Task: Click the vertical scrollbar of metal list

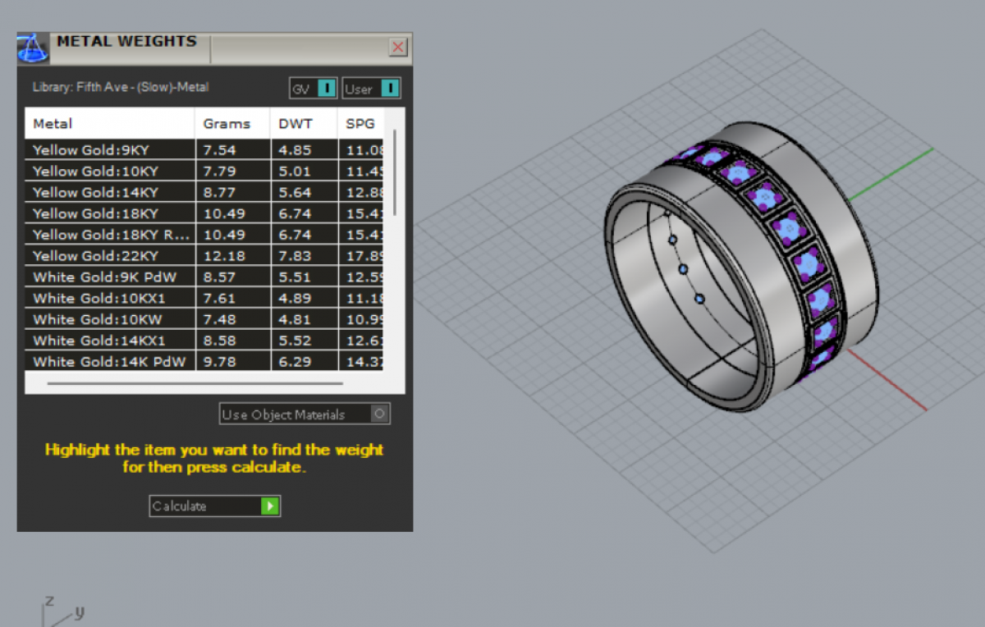Action: 395,172
